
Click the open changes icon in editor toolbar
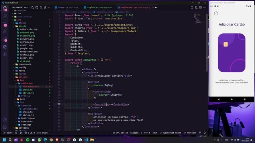pos(196,8)
